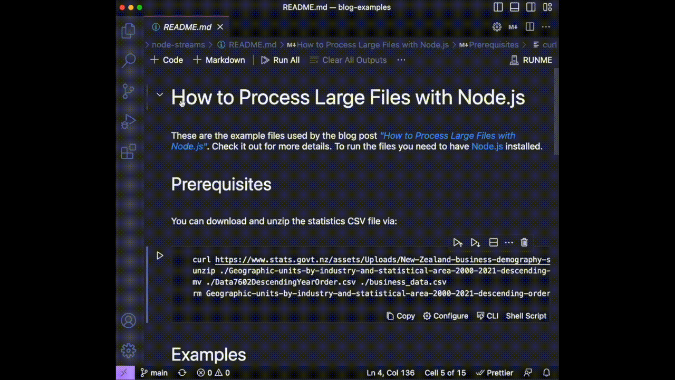675x380 pixels.
Task: Run the curl shell code cell
Action: [x=160, y=255]
